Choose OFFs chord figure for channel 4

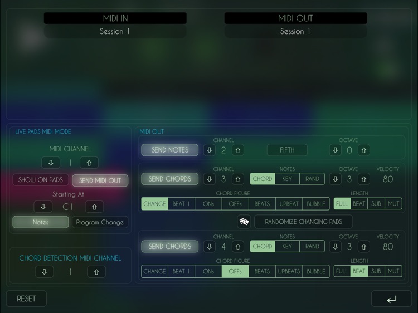pyautogui.click(x=235, y=271)
